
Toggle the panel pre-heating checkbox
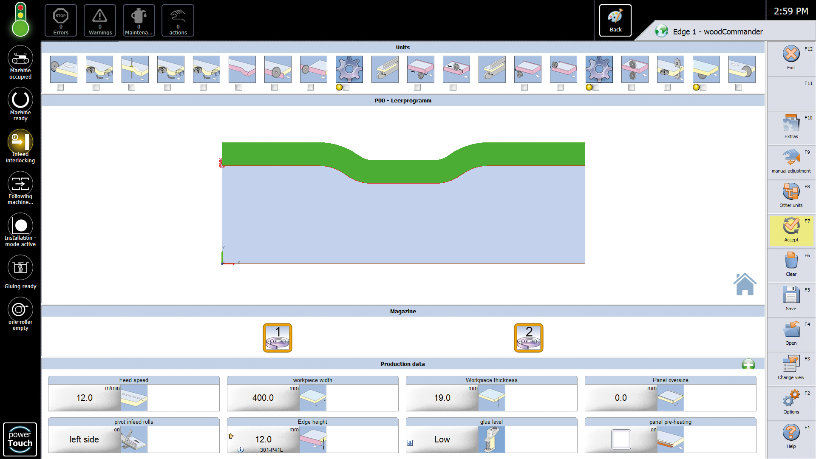[x=621, y=439]
